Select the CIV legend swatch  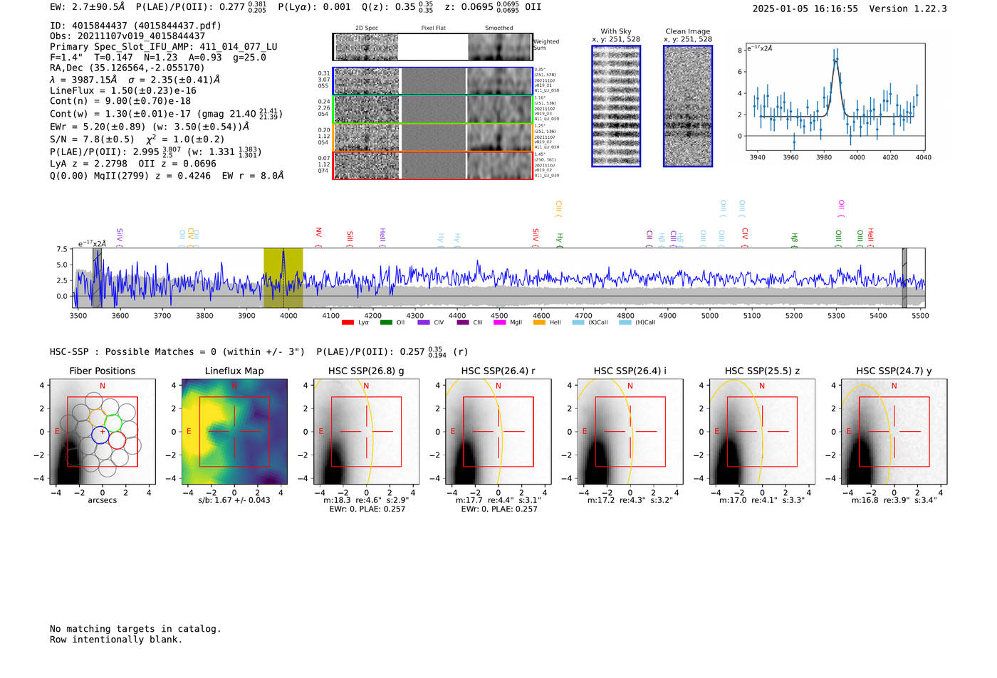(424, 322)
